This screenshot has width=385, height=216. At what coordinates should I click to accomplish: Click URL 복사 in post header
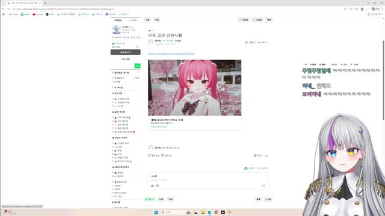(x=262, y=43)
